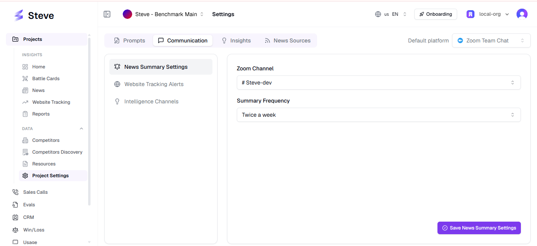The image size is (537, 246).
Task: Collapse the DATA section chevron
Action: pyautogui.click(x=81, y=129)
